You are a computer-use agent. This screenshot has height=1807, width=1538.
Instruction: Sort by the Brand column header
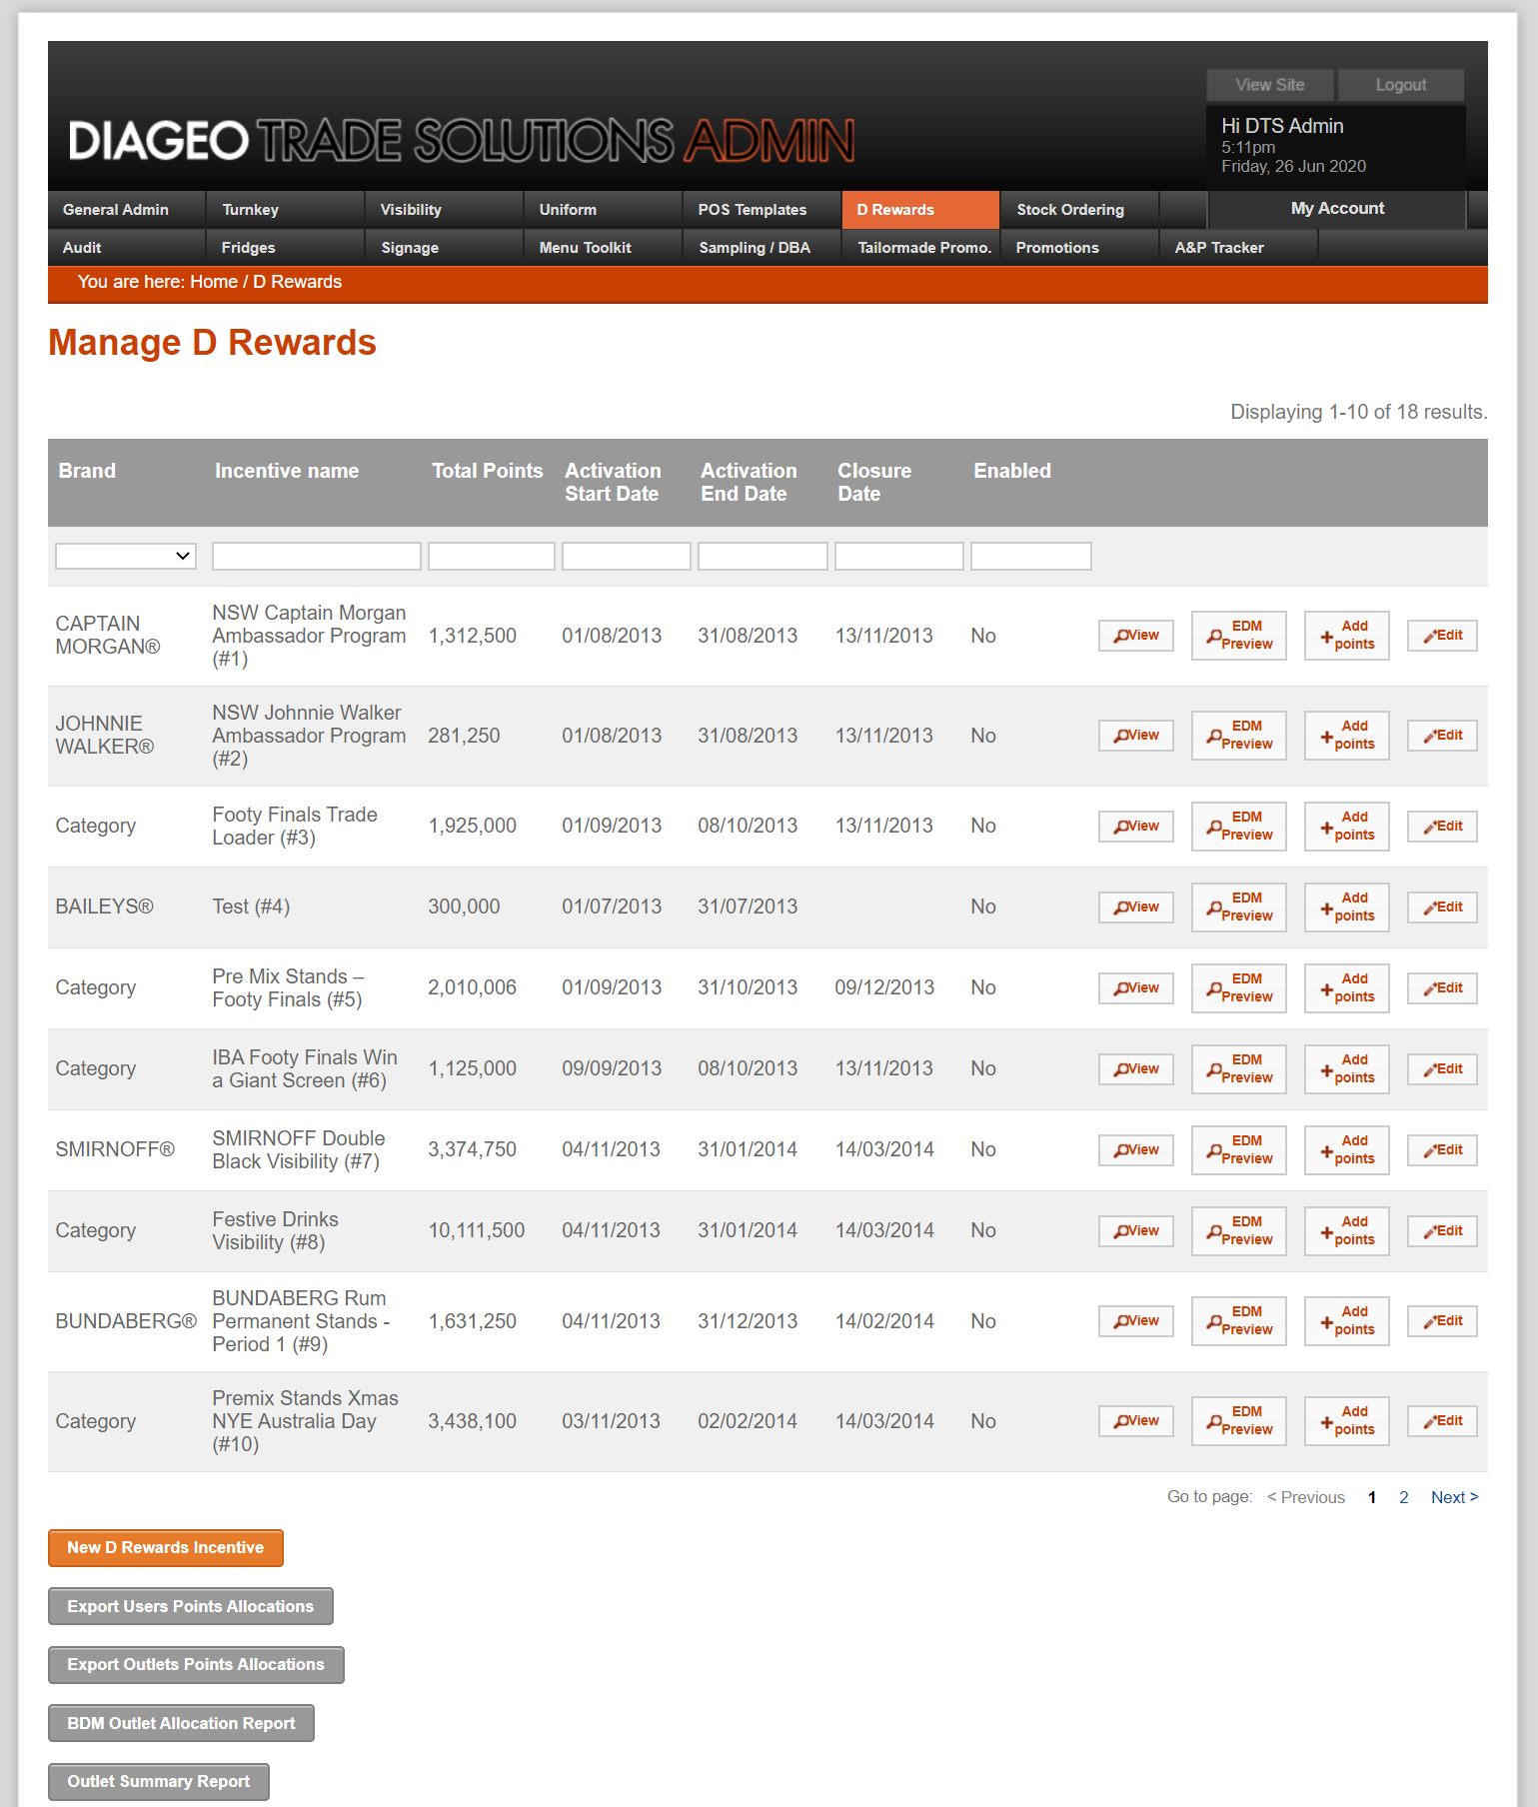click(87, 471)
